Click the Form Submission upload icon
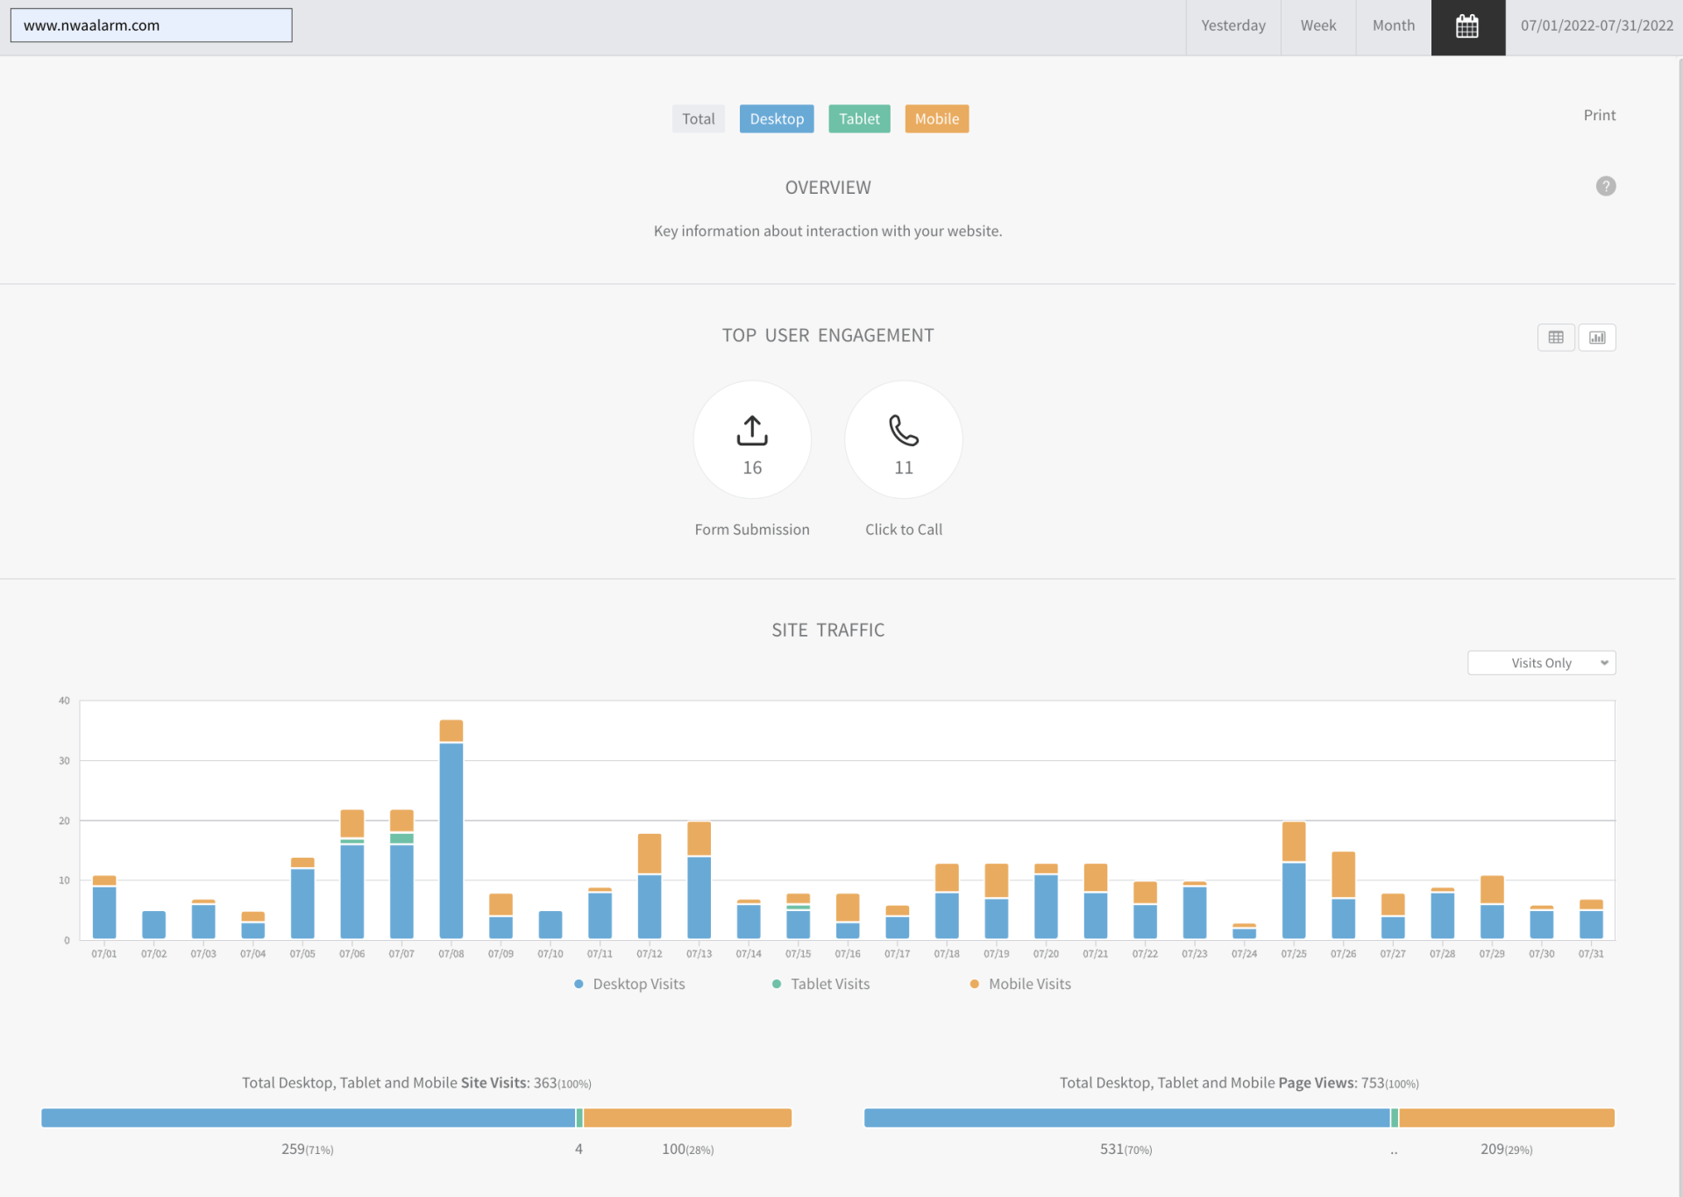The height and width of the screenshot is (1197, 1683). pos(751,431)
